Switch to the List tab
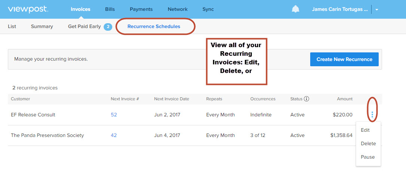The width and height of the screenshot is (406, 177). (x=12, y=27)
